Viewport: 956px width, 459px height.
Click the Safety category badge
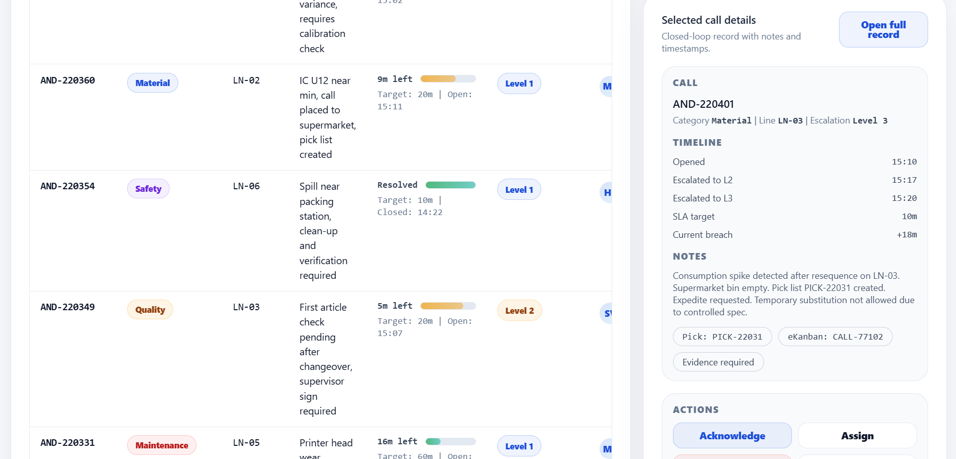pos(148,189)
